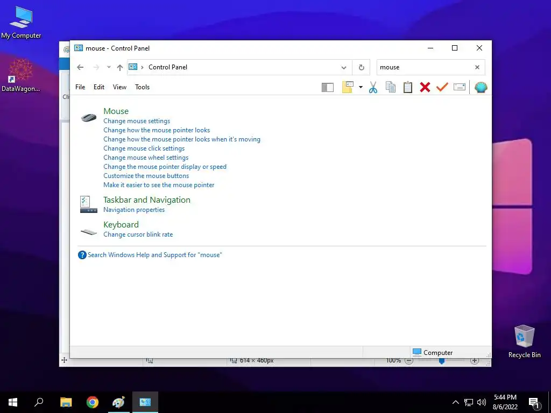The width and height of the screenshot is (551, 413).
Task: Open the Tools menu
Action: click(142, 87)
